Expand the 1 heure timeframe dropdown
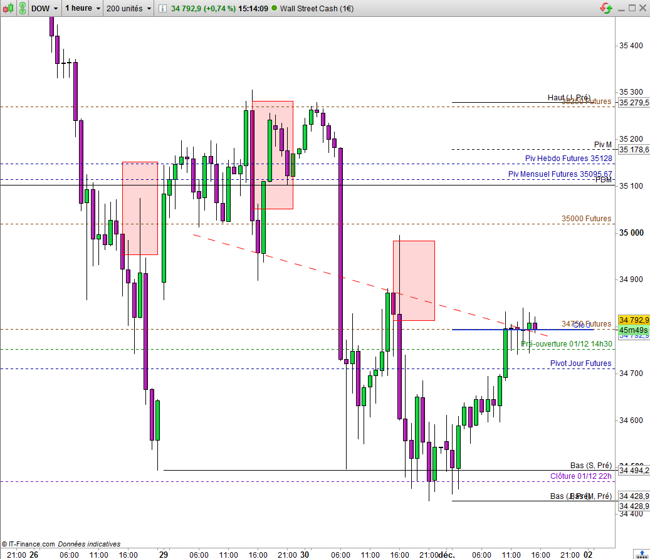Image resolution: width=650 pixels, height=559 pixels. [83, 8]
